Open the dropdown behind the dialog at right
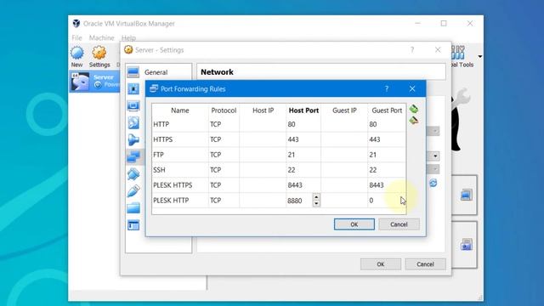Image resolution: width=544 pixels, height=306 pixels. click(434, 156)
